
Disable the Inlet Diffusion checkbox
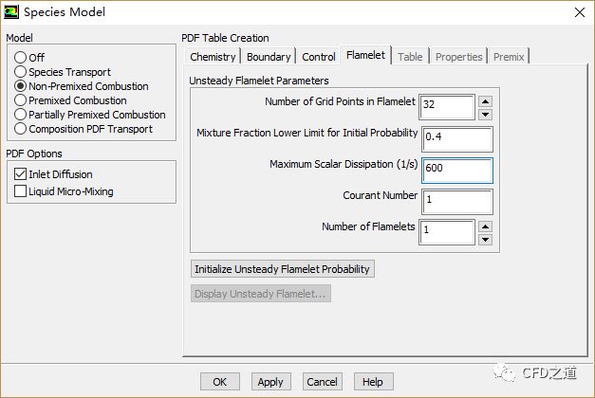21,174
